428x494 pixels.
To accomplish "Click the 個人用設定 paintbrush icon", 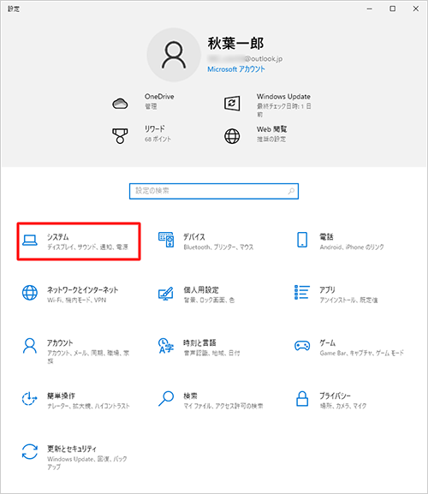I will 166,293.
